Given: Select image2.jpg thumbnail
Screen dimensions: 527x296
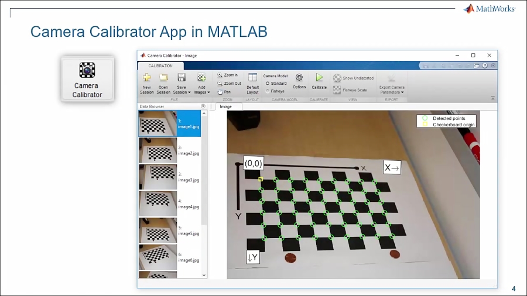Looking at the screenshot, I should click(x=158, y=150).
